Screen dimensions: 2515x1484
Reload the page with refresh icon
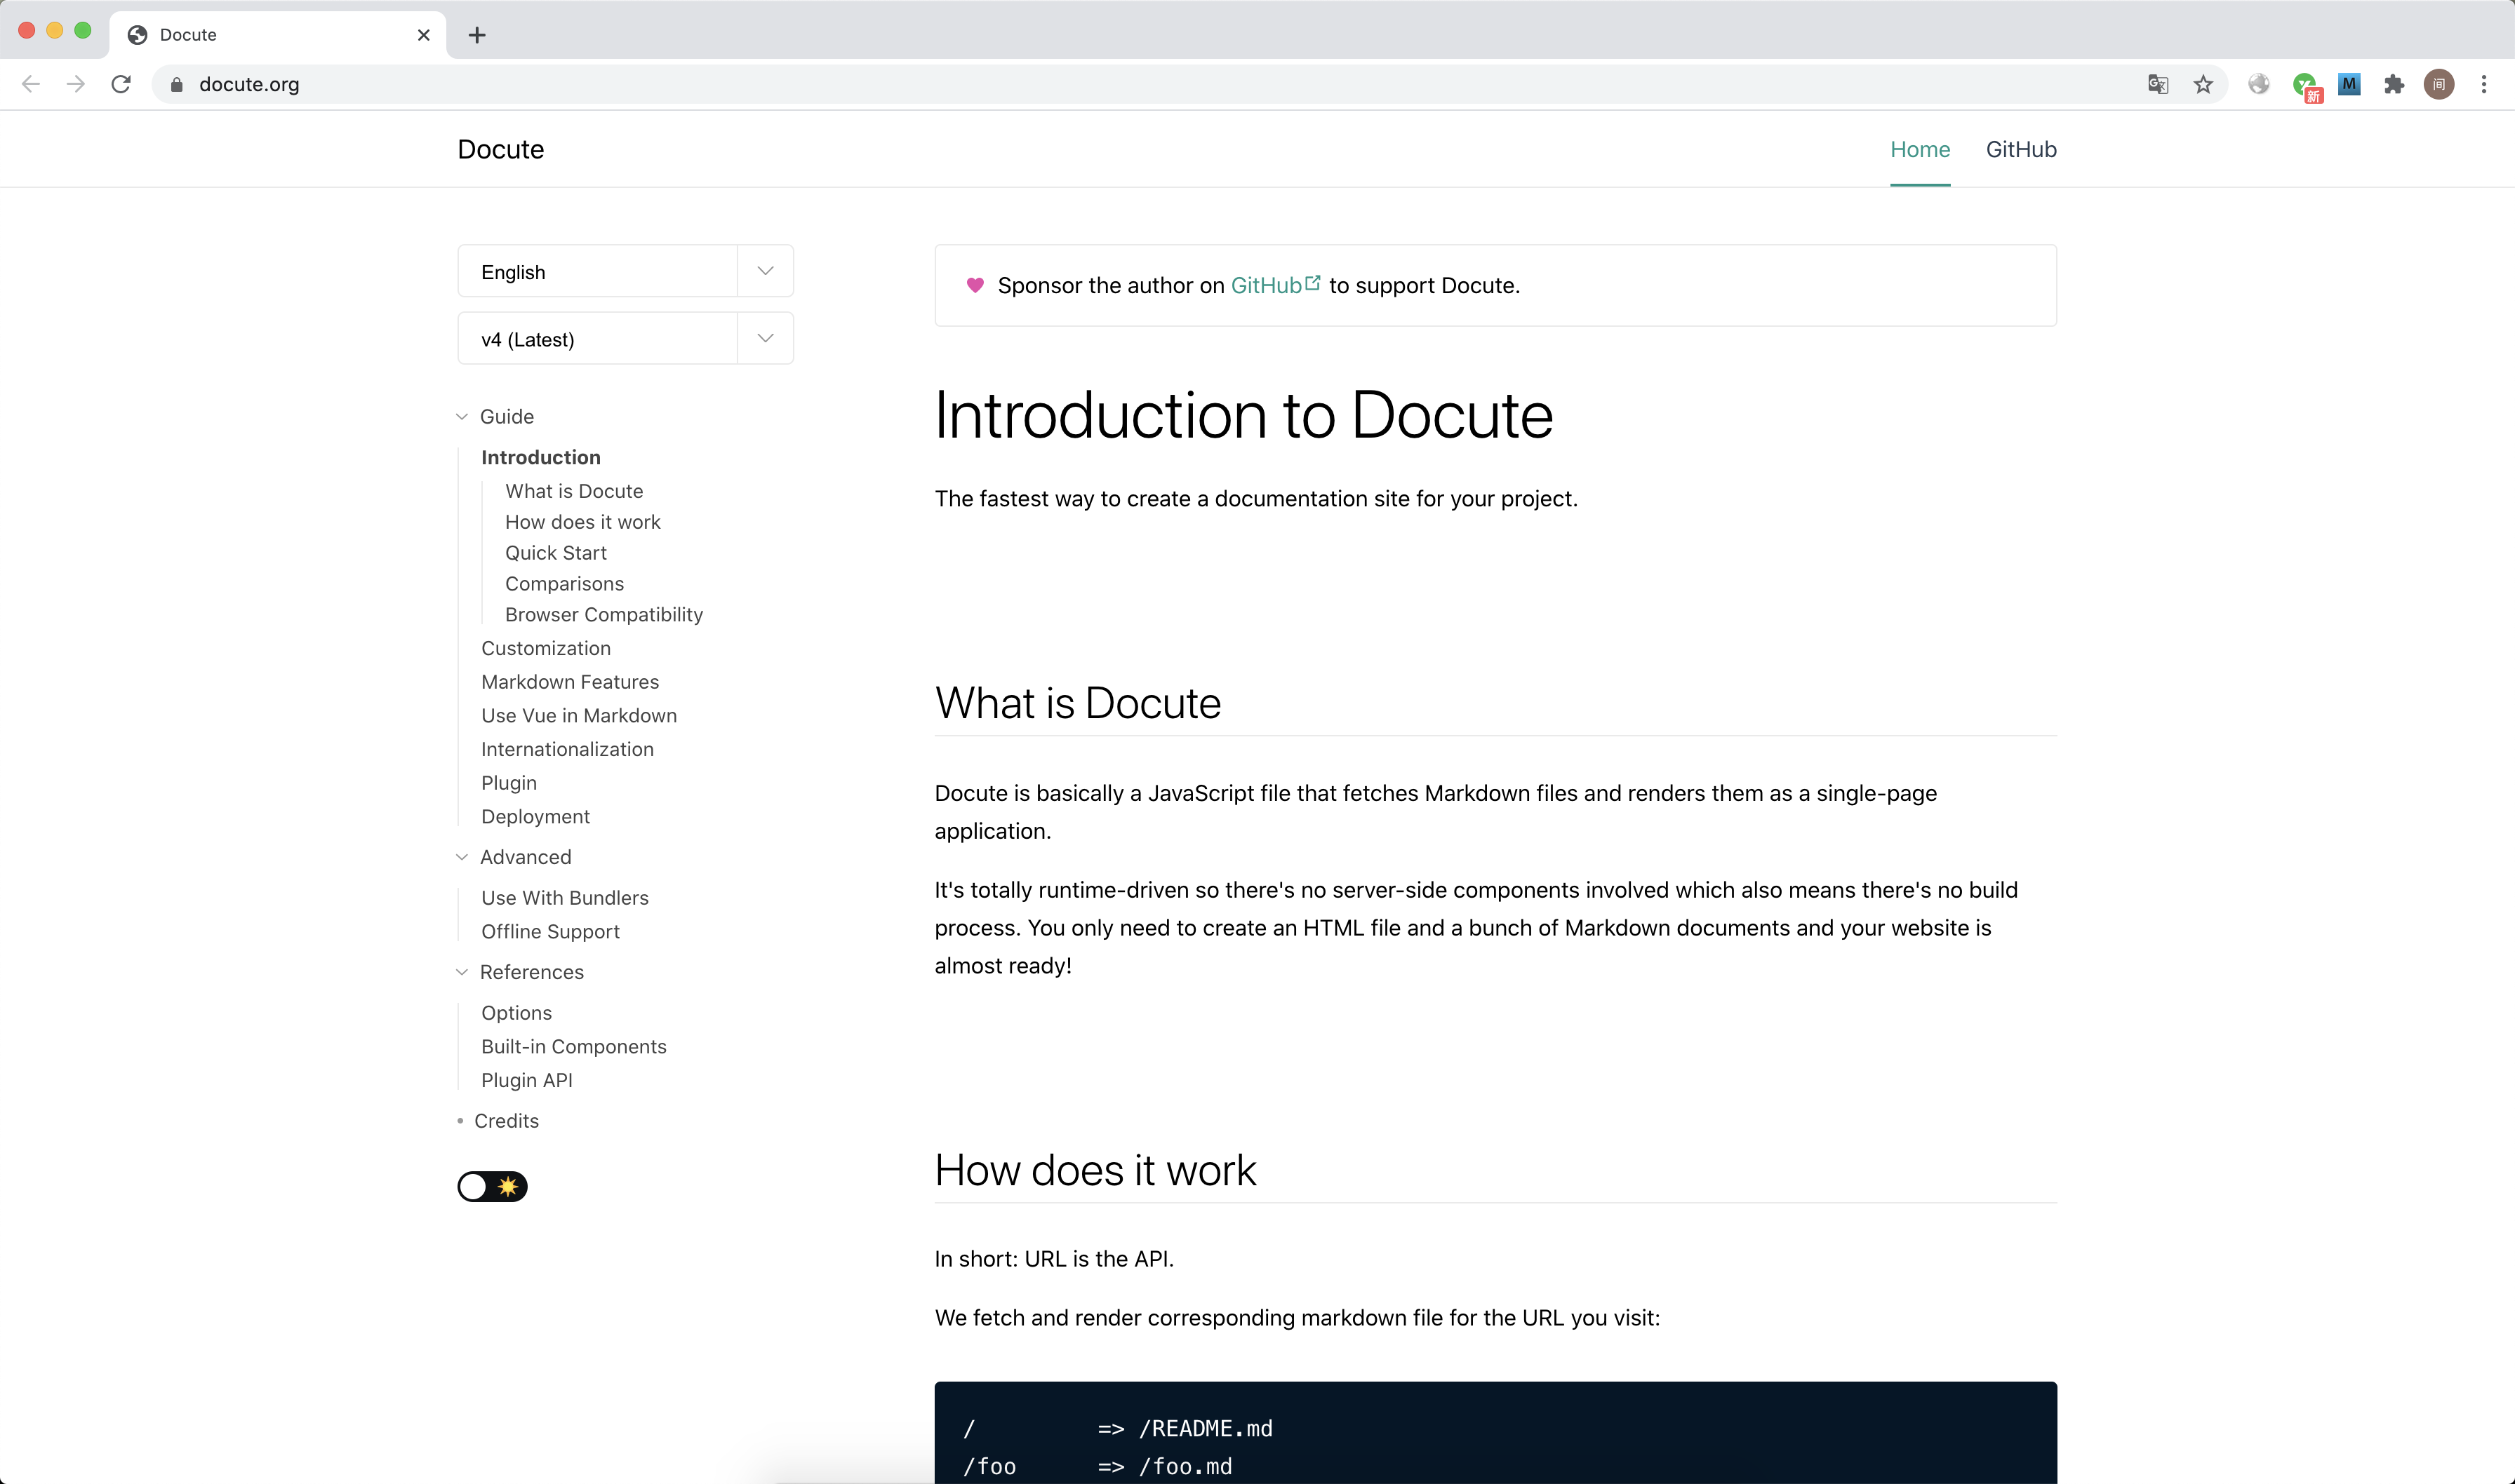tap(121, 84)
